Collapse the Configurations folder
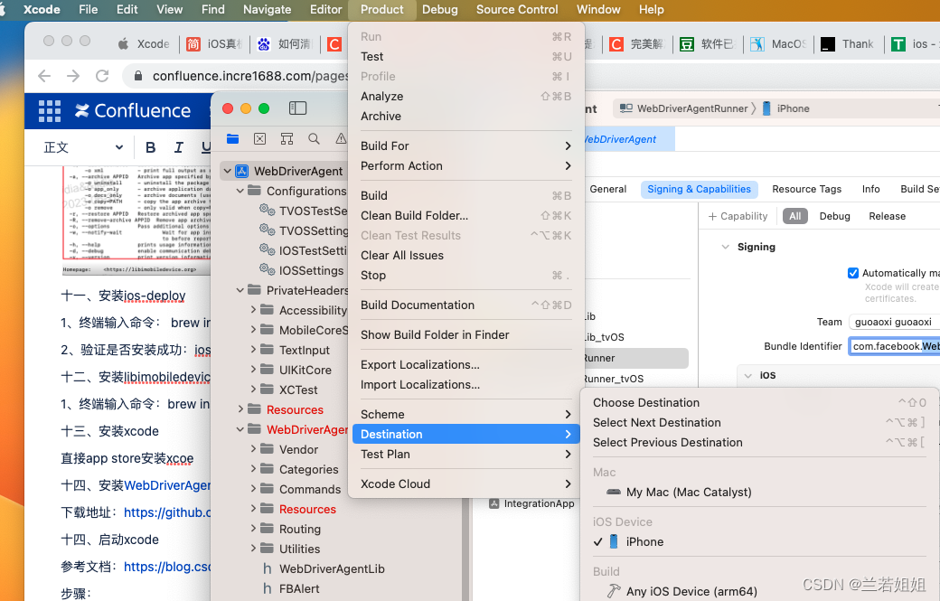The height and width of the screenshot is (601, 940). point(240,191)
